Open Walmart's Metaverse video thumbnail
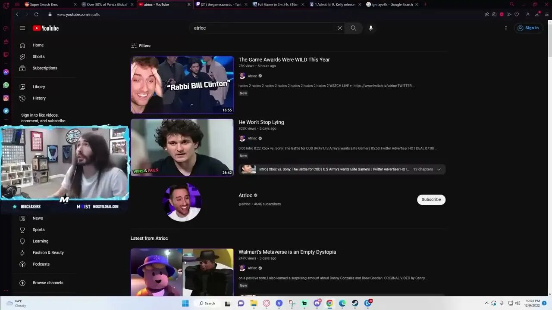552x310 pixels. pyautogui.click(x=182, y=272)
